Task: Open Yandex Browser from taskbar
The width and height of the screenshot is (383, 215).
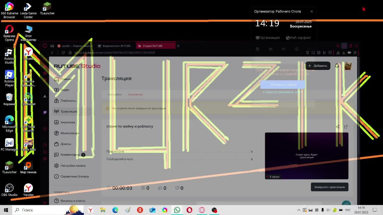Action: (x=90, y=210)
